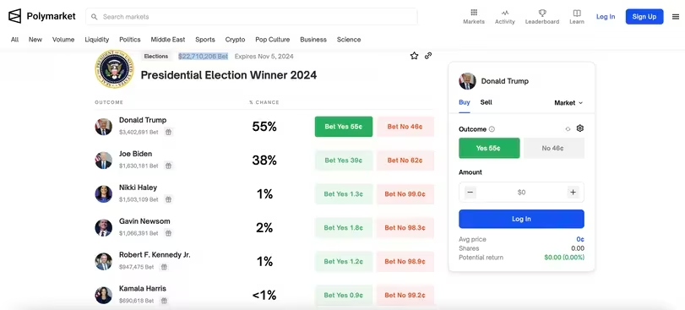
Task: Open the Markets grid icon
Action: click(474, 13)
